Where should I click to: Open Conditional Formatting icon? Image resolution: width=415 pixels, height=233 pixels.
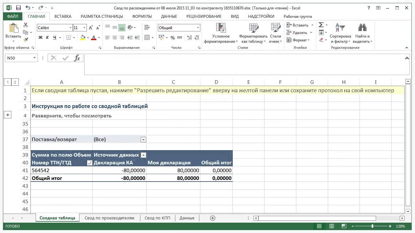221,28
